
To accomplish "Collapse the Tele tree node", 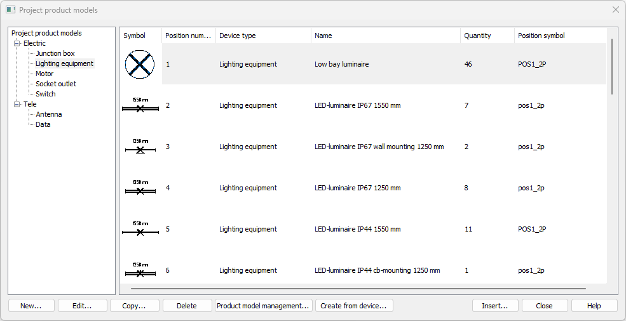I will [17, 104].
